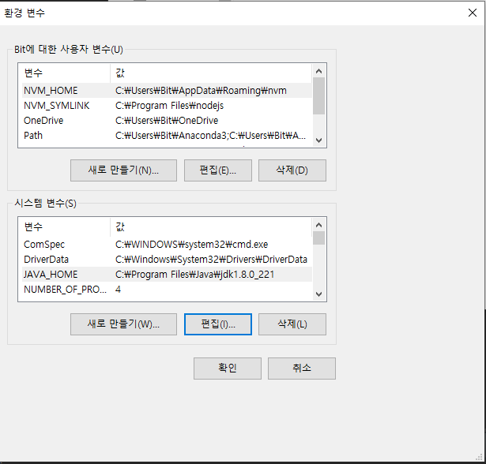Select the NUMBER_OF_PRO... system variable row
Image resolution: width=486 pixels, height=464 pixels.
[167, 289]
